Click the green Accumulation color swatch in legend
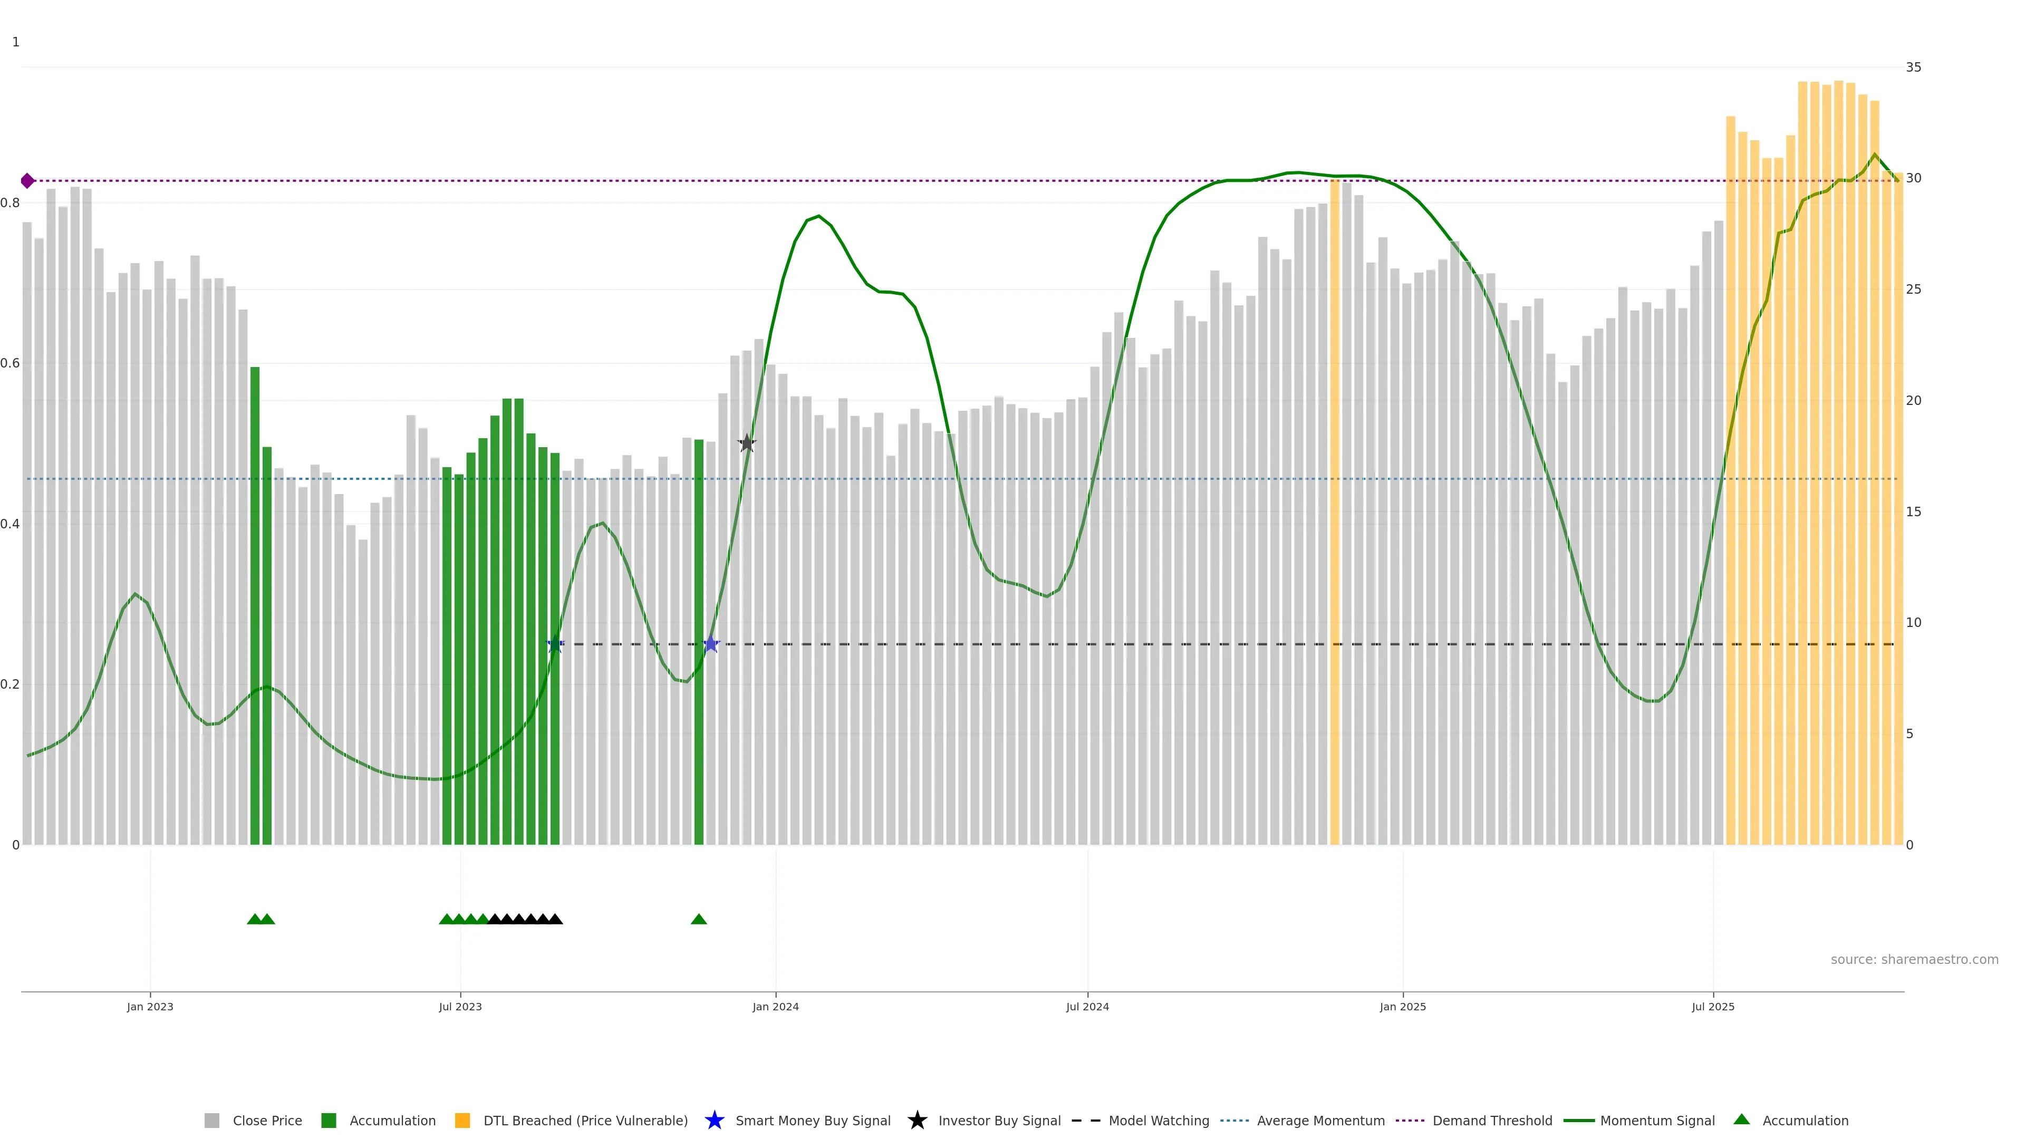This screenshot has width=2025, height=1139. click(329, 1120)
